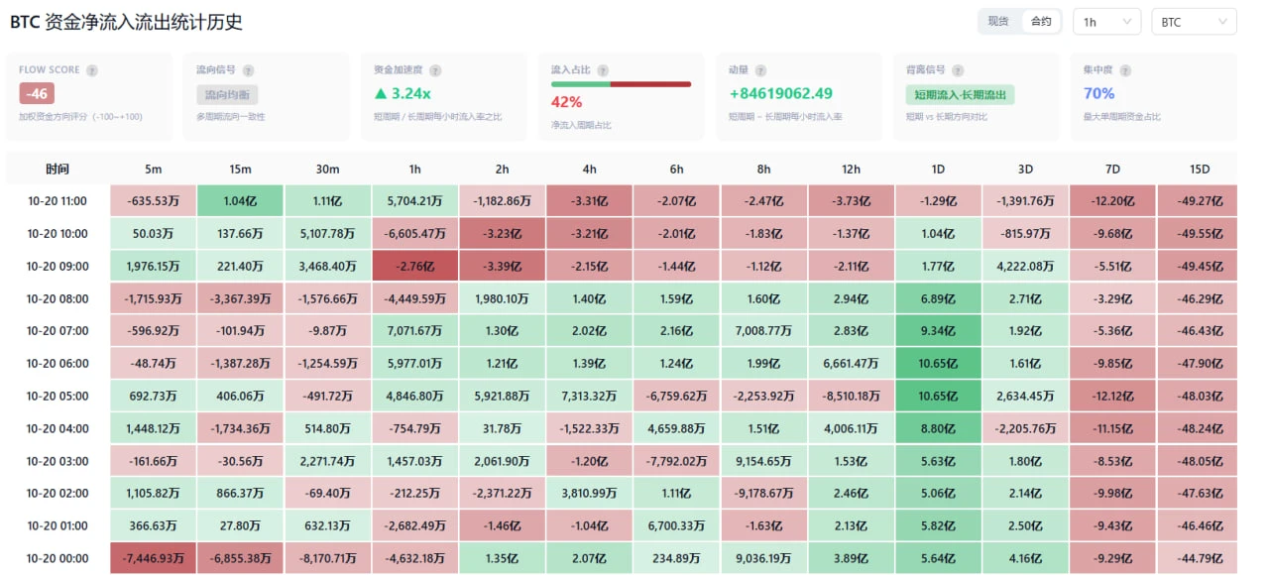1269x575 pixels.
Task: Click the 4,222.08万 cell in the 3D column
Action: point(1026,266)
